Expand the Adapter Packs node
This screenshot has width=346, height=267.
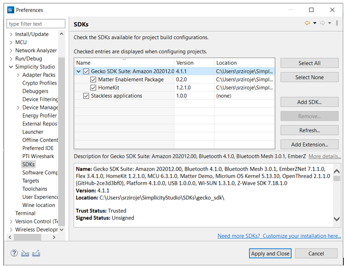(18, 75)
